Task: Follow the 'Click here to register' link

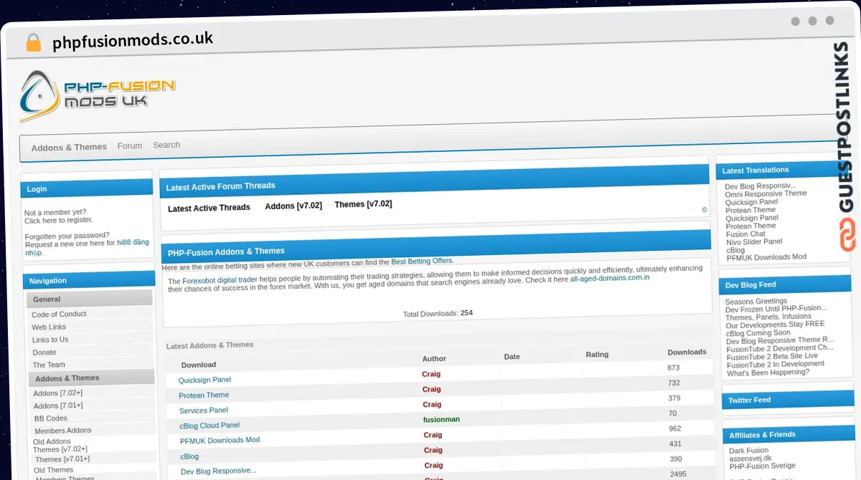Action: pyautogui.click(x=58, y=220)
